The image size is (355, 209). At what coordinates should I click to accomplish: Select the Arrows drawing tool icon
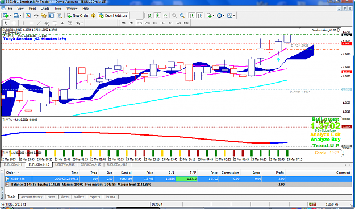78,23
